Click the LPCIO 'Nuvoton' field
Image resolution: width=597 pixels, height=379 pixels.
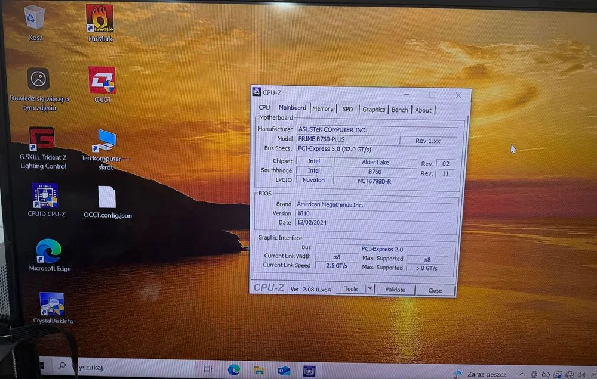(314, 180)
